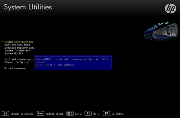Click Enter (EXIT) in the dialog

pos(44,65)
